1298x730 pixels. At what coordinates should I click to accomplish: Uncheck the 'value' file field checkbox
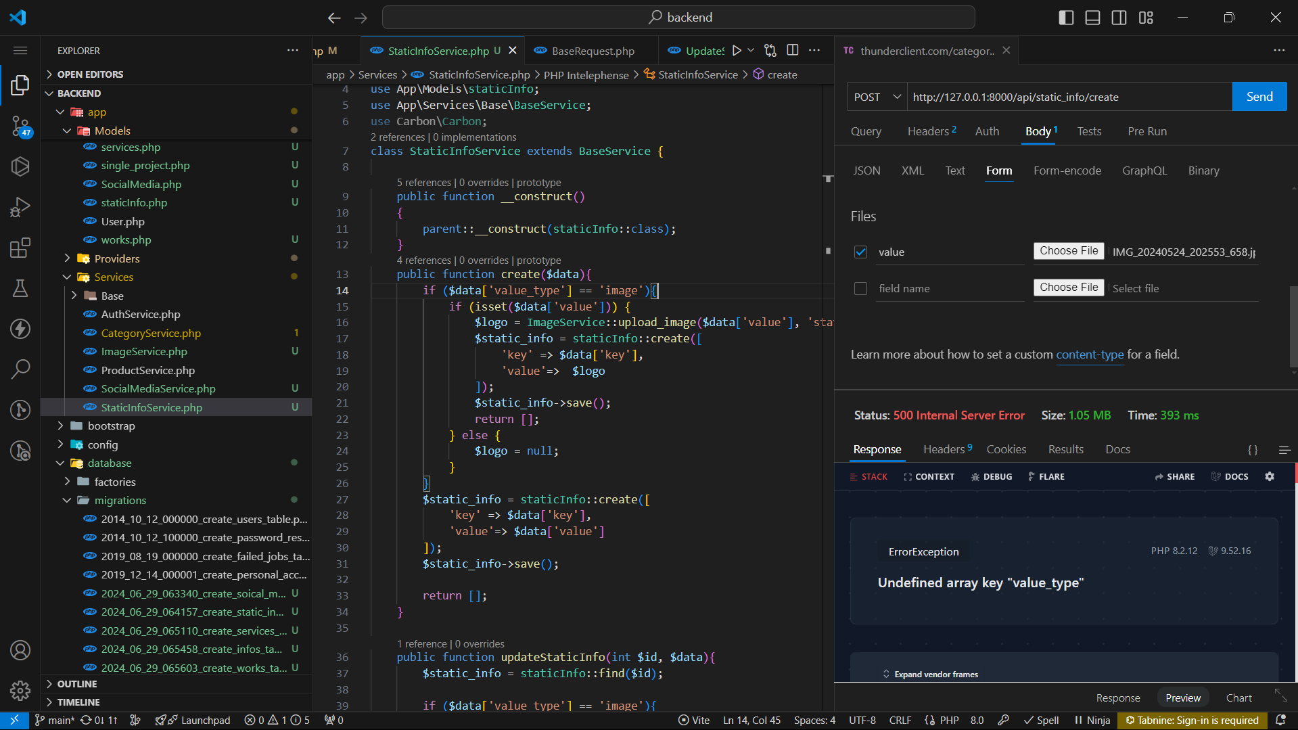pos(860,252)
